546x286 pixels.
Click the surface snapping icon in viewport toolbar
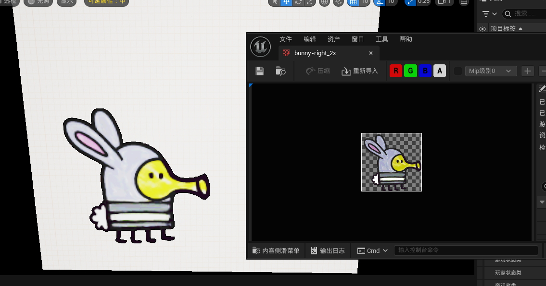[339, 2]
